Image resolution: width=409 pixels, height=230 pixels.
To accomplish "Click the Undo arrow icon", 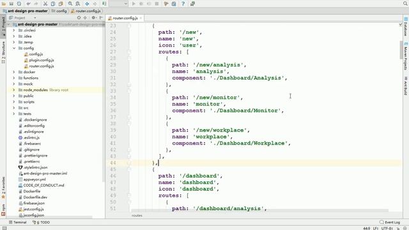I will [x=28, y=4].
